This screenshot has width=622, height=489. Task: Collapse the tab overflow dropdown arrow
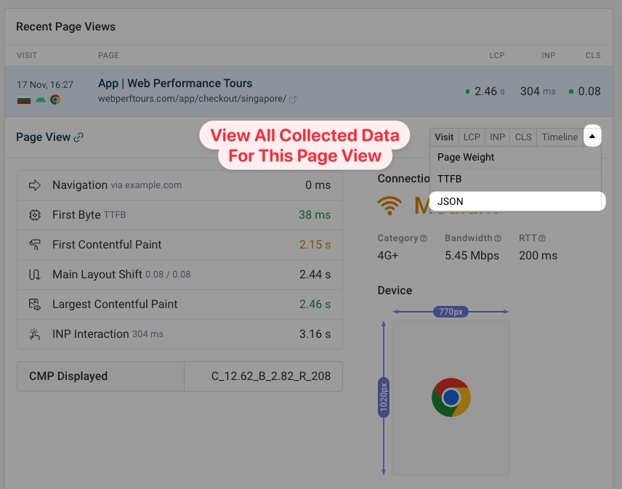[x=592, y=137]
